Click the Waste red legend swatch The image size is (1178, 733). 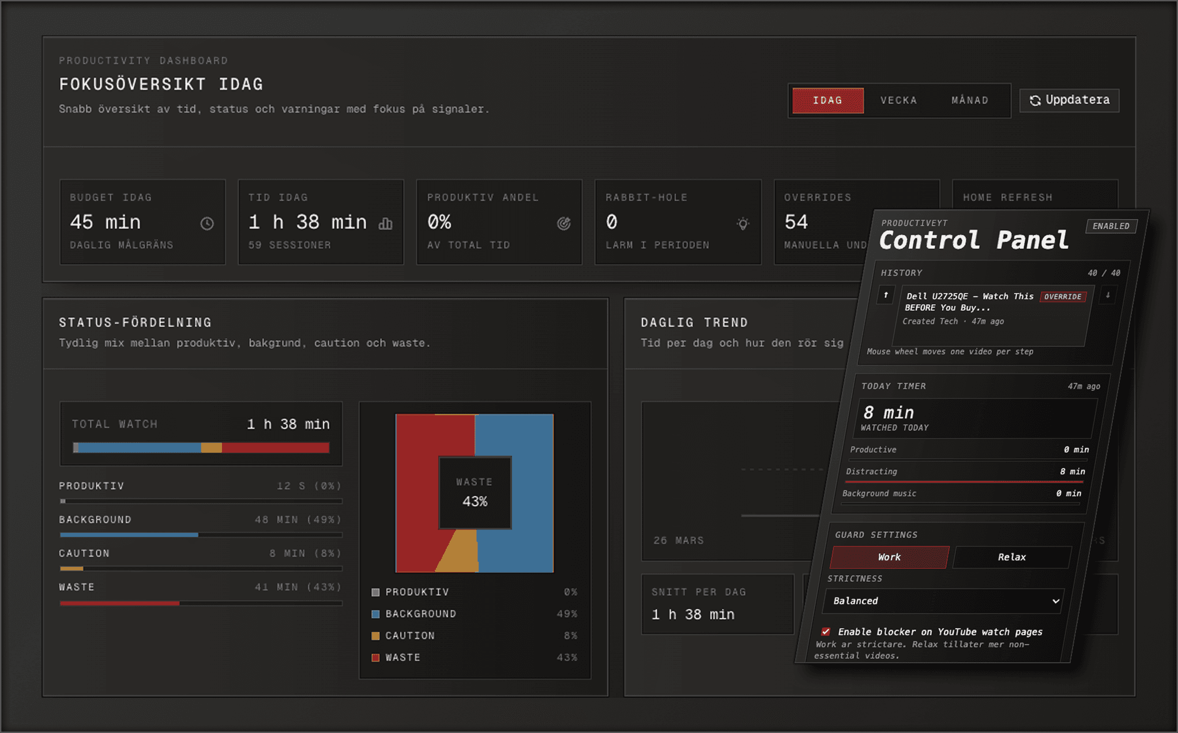click(x=375, y=658)
